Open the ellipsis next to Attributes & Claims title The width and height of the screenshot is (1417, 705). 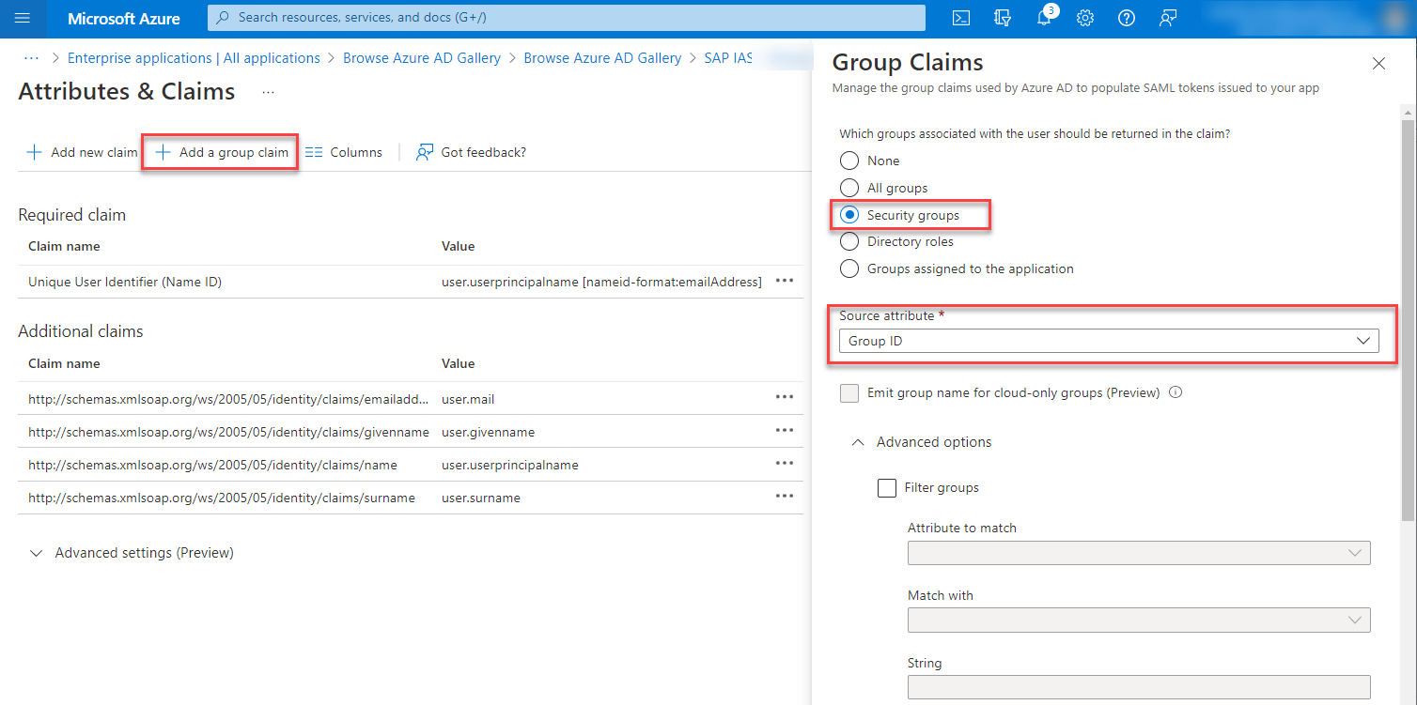(269, 92)
